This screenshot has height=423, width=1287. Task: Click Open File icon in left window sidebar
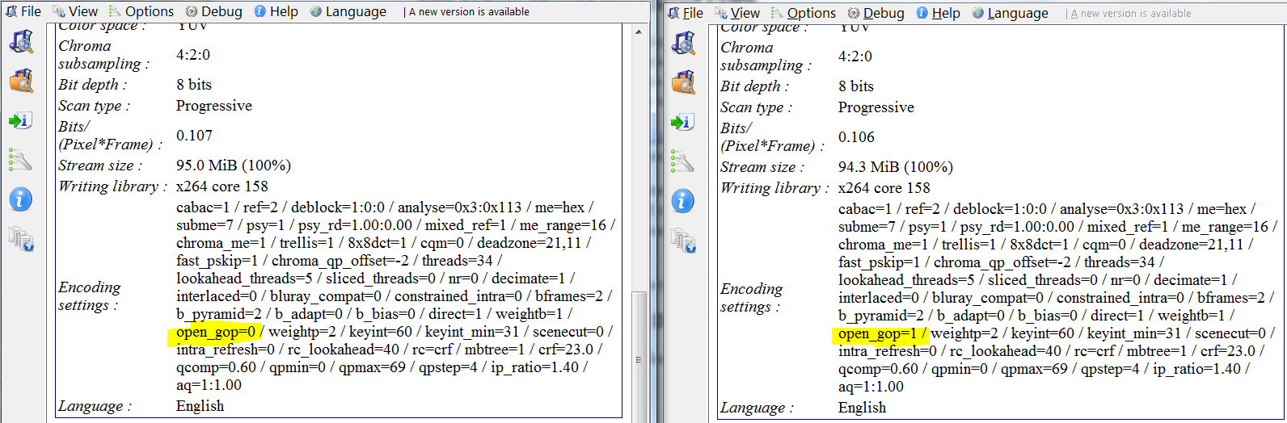pos(21,42)
